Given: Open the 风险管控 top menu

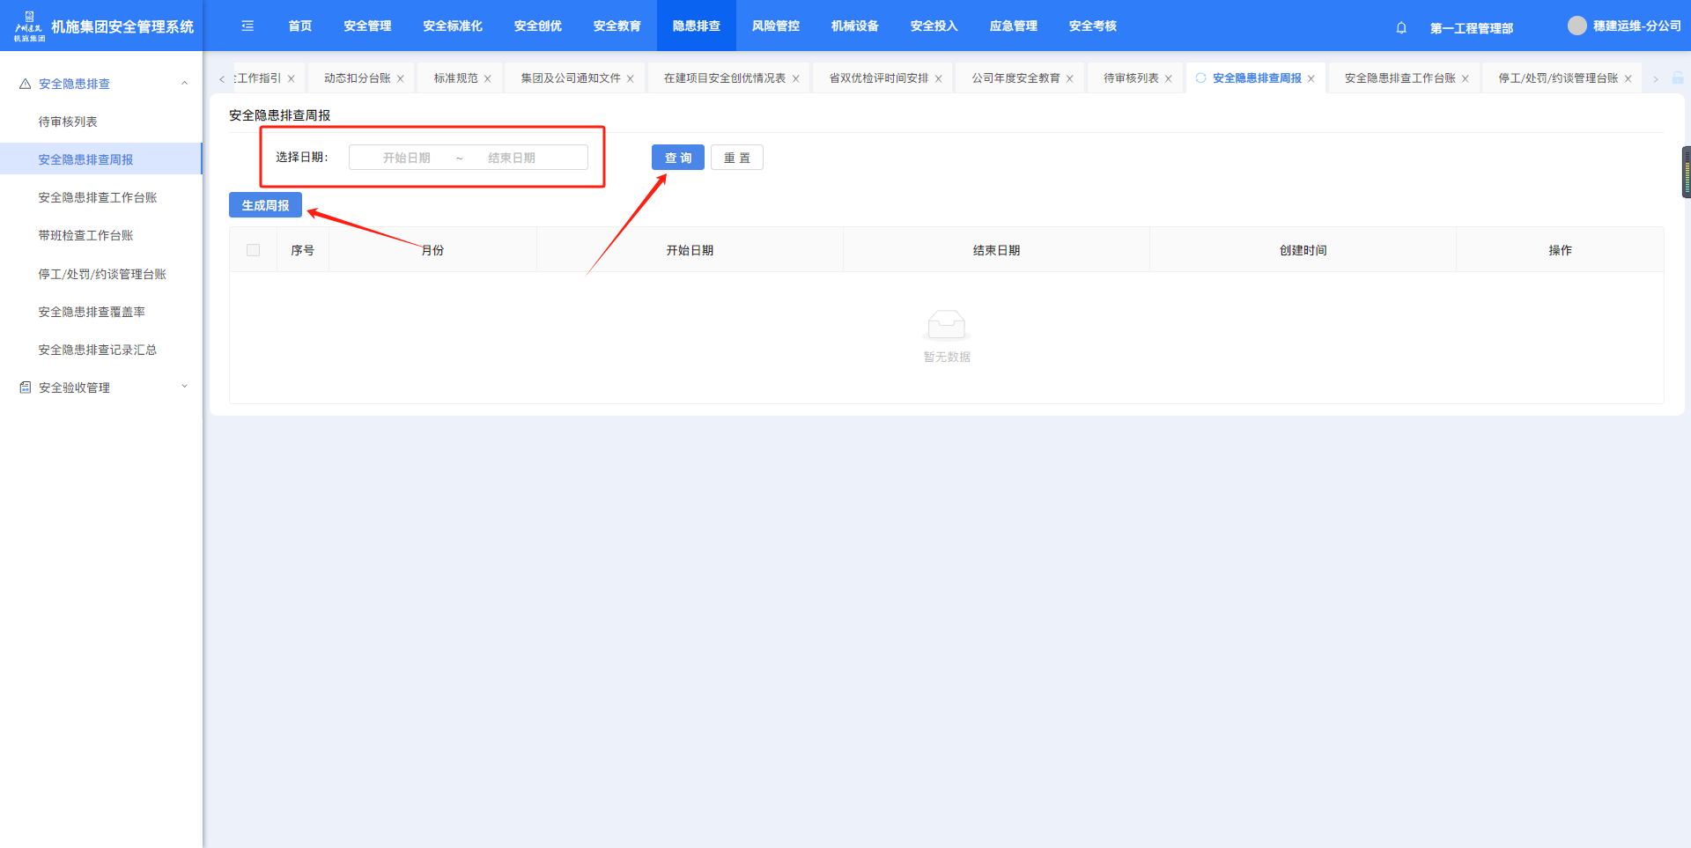Looking at the screenshot, I should coord(775,26).
